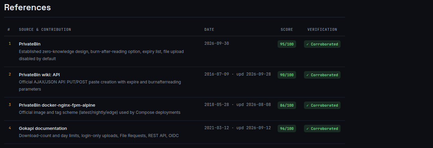Image resolution: width=433 pixels, height=148 pixels.
Task: Sort by the Score column header
Action: click(287, 29)
